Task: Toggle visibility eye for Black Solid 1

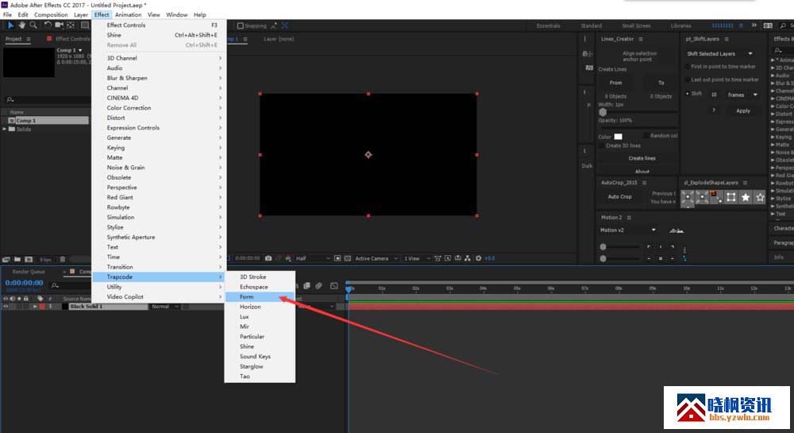Action: click(x=6, y=307)
